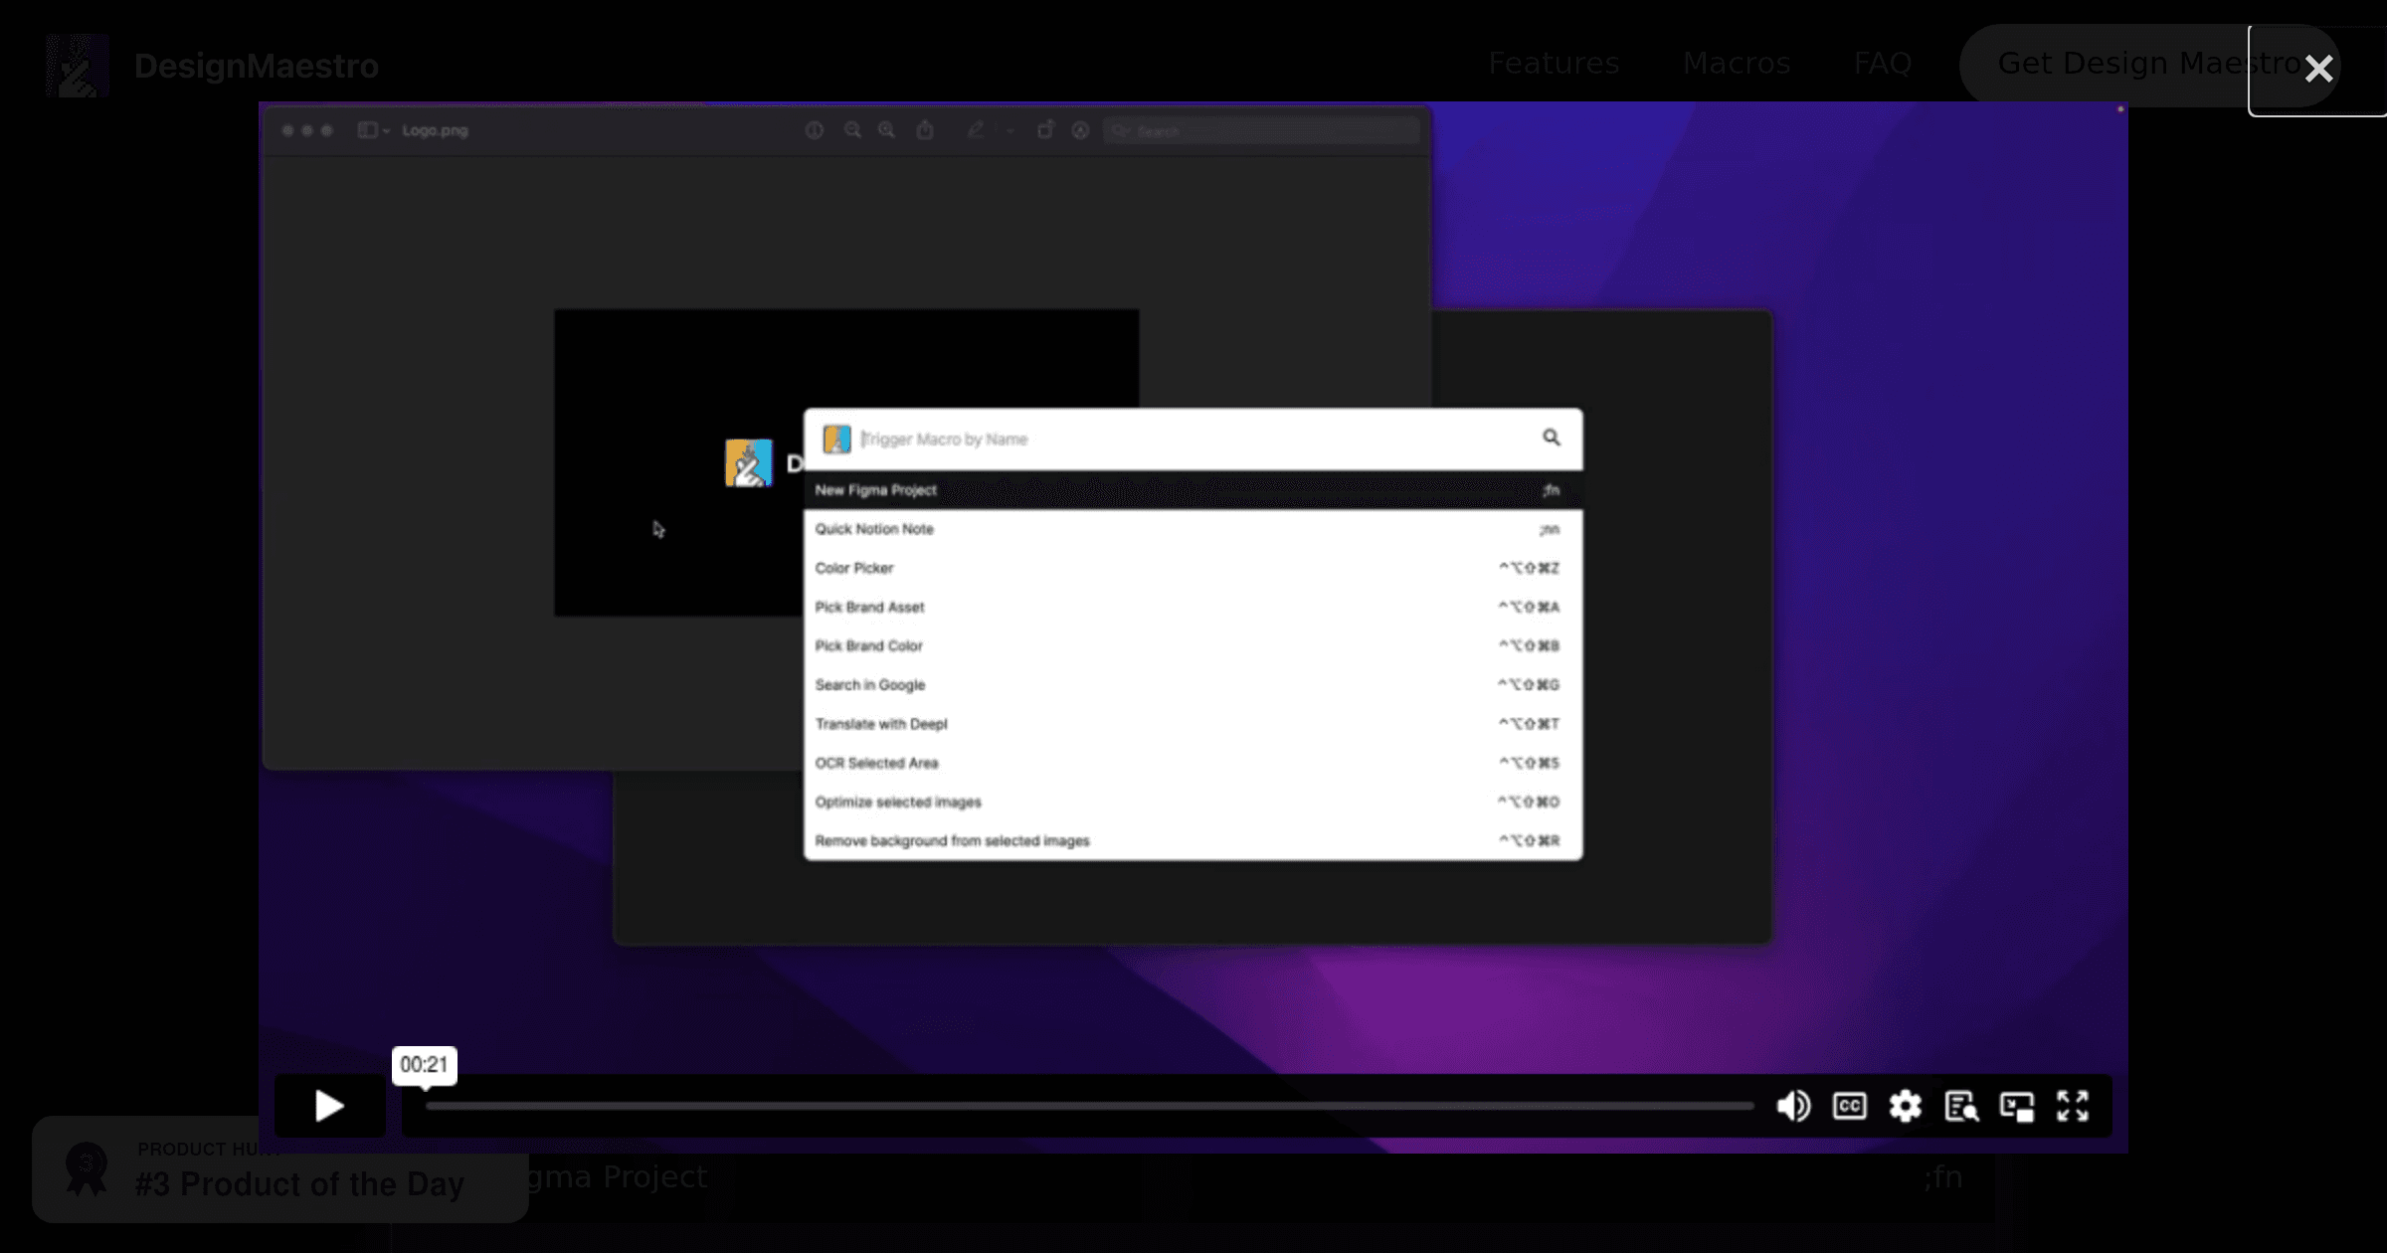Select "Remove background from selected images" row

(x=1193, y=840)
